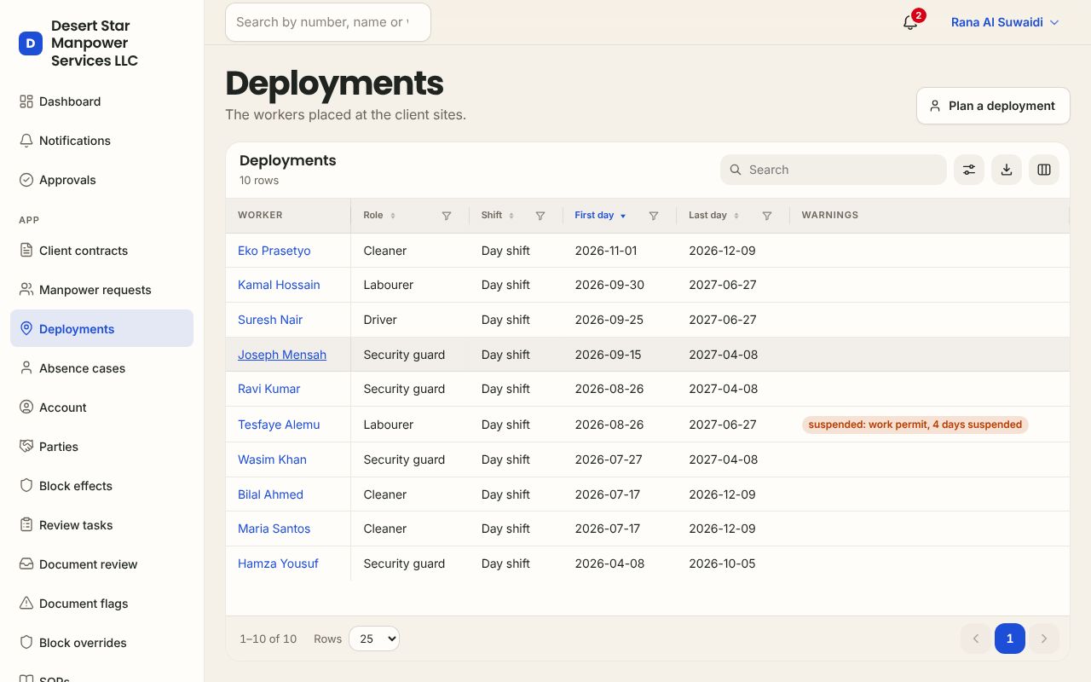Filter the First day column
Screen dimensions: 1091x682
point(654,216)
